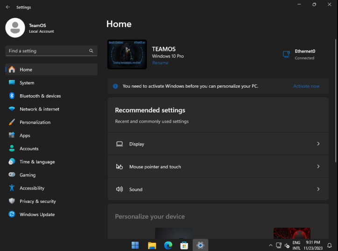Click the Bluetooth icon in sidebar
The width and height of the screenshot is (338, 251).
point(12,96)
